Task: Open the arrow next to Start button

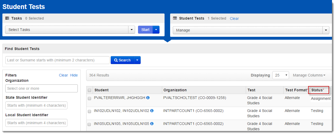Action: tap(156, 30)
